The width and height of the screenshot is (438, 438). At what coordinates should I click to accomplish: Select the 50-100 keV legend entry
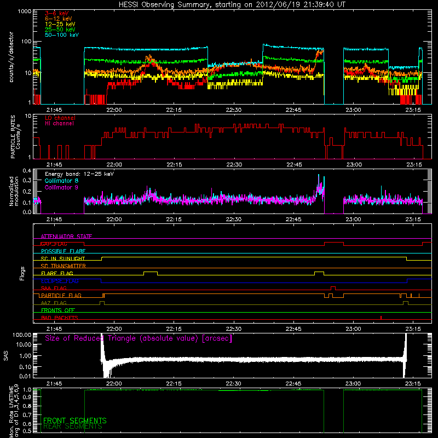click(x=62, y=35)
